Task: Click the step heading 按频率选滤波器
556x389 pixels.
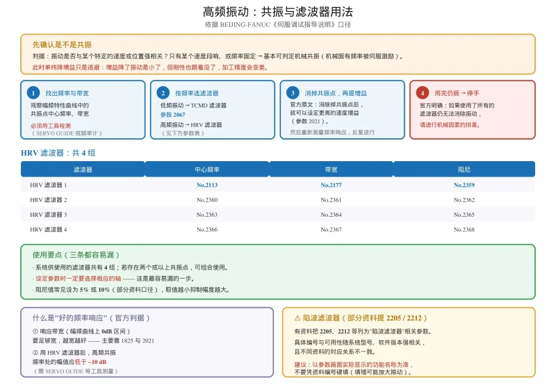Action: click(x=197, y=93)
